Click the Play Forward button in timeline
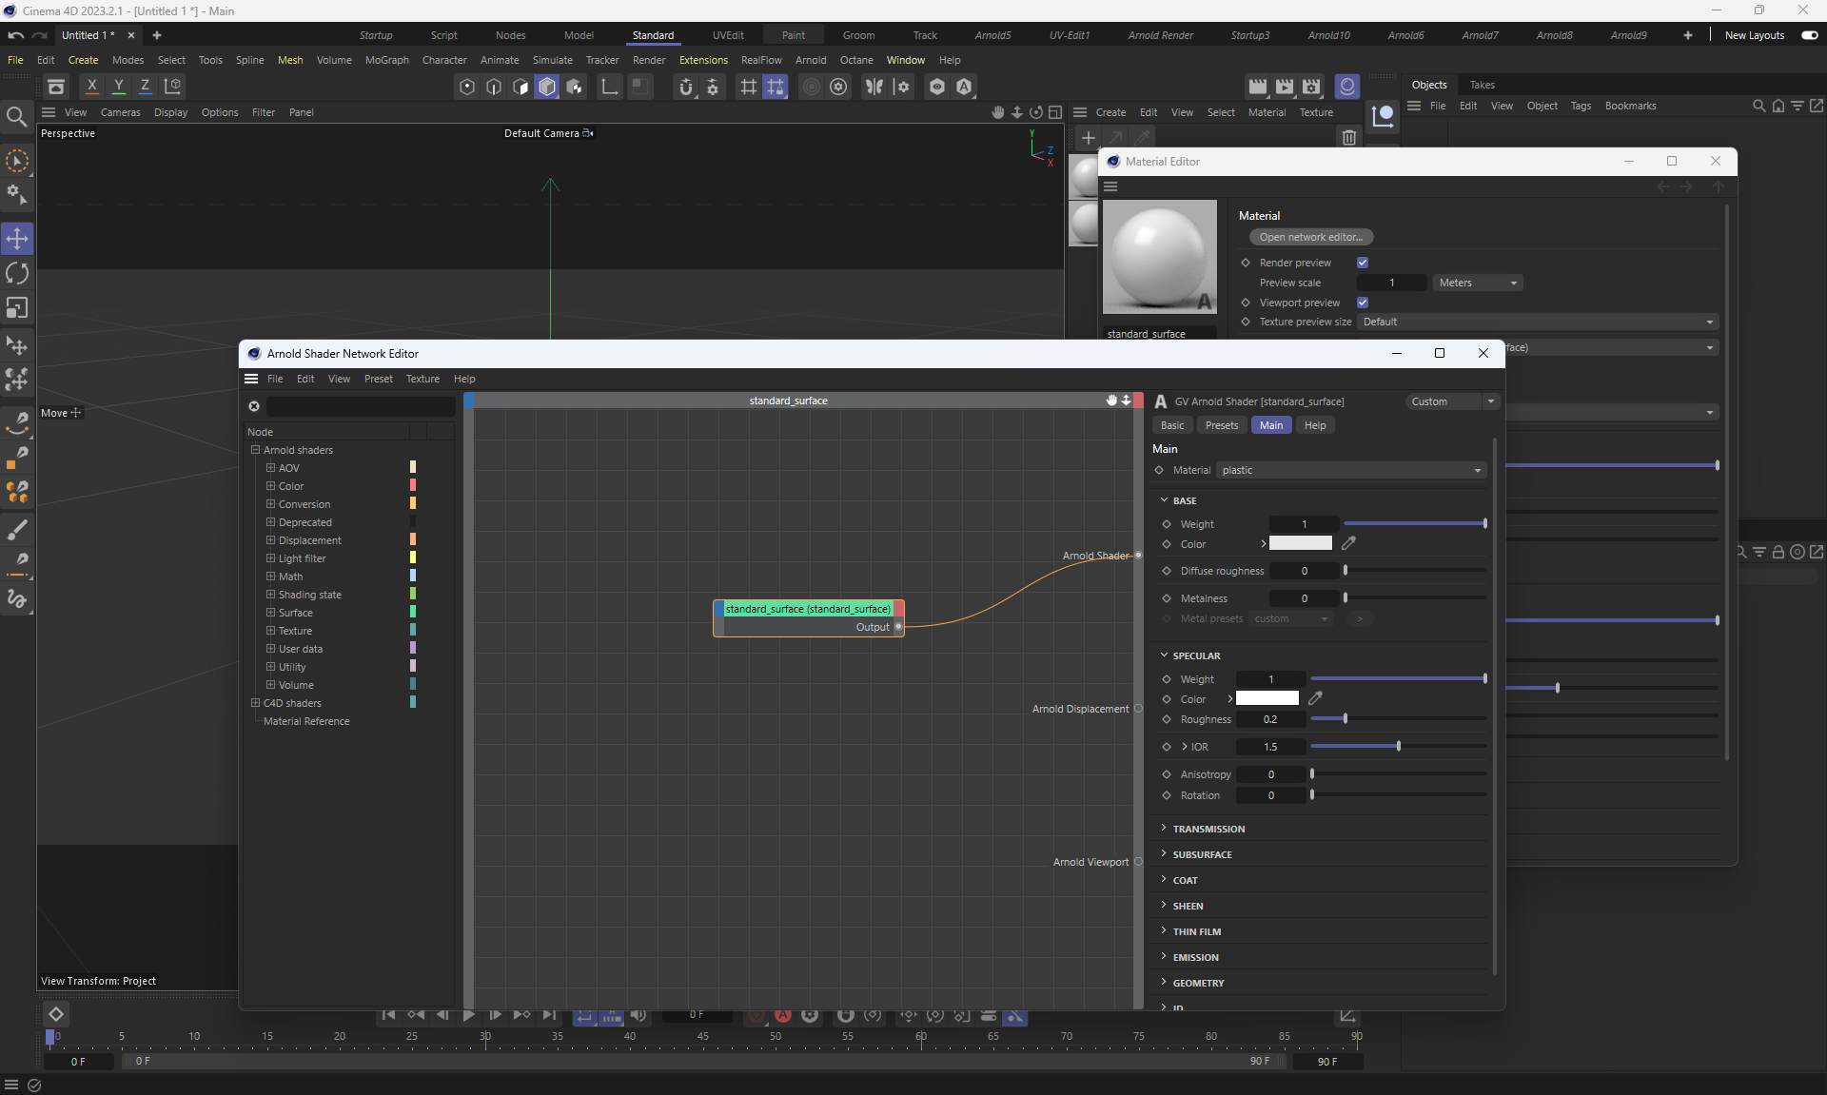Screen dimensions: 1827x1095 [x=468, y=1015]
